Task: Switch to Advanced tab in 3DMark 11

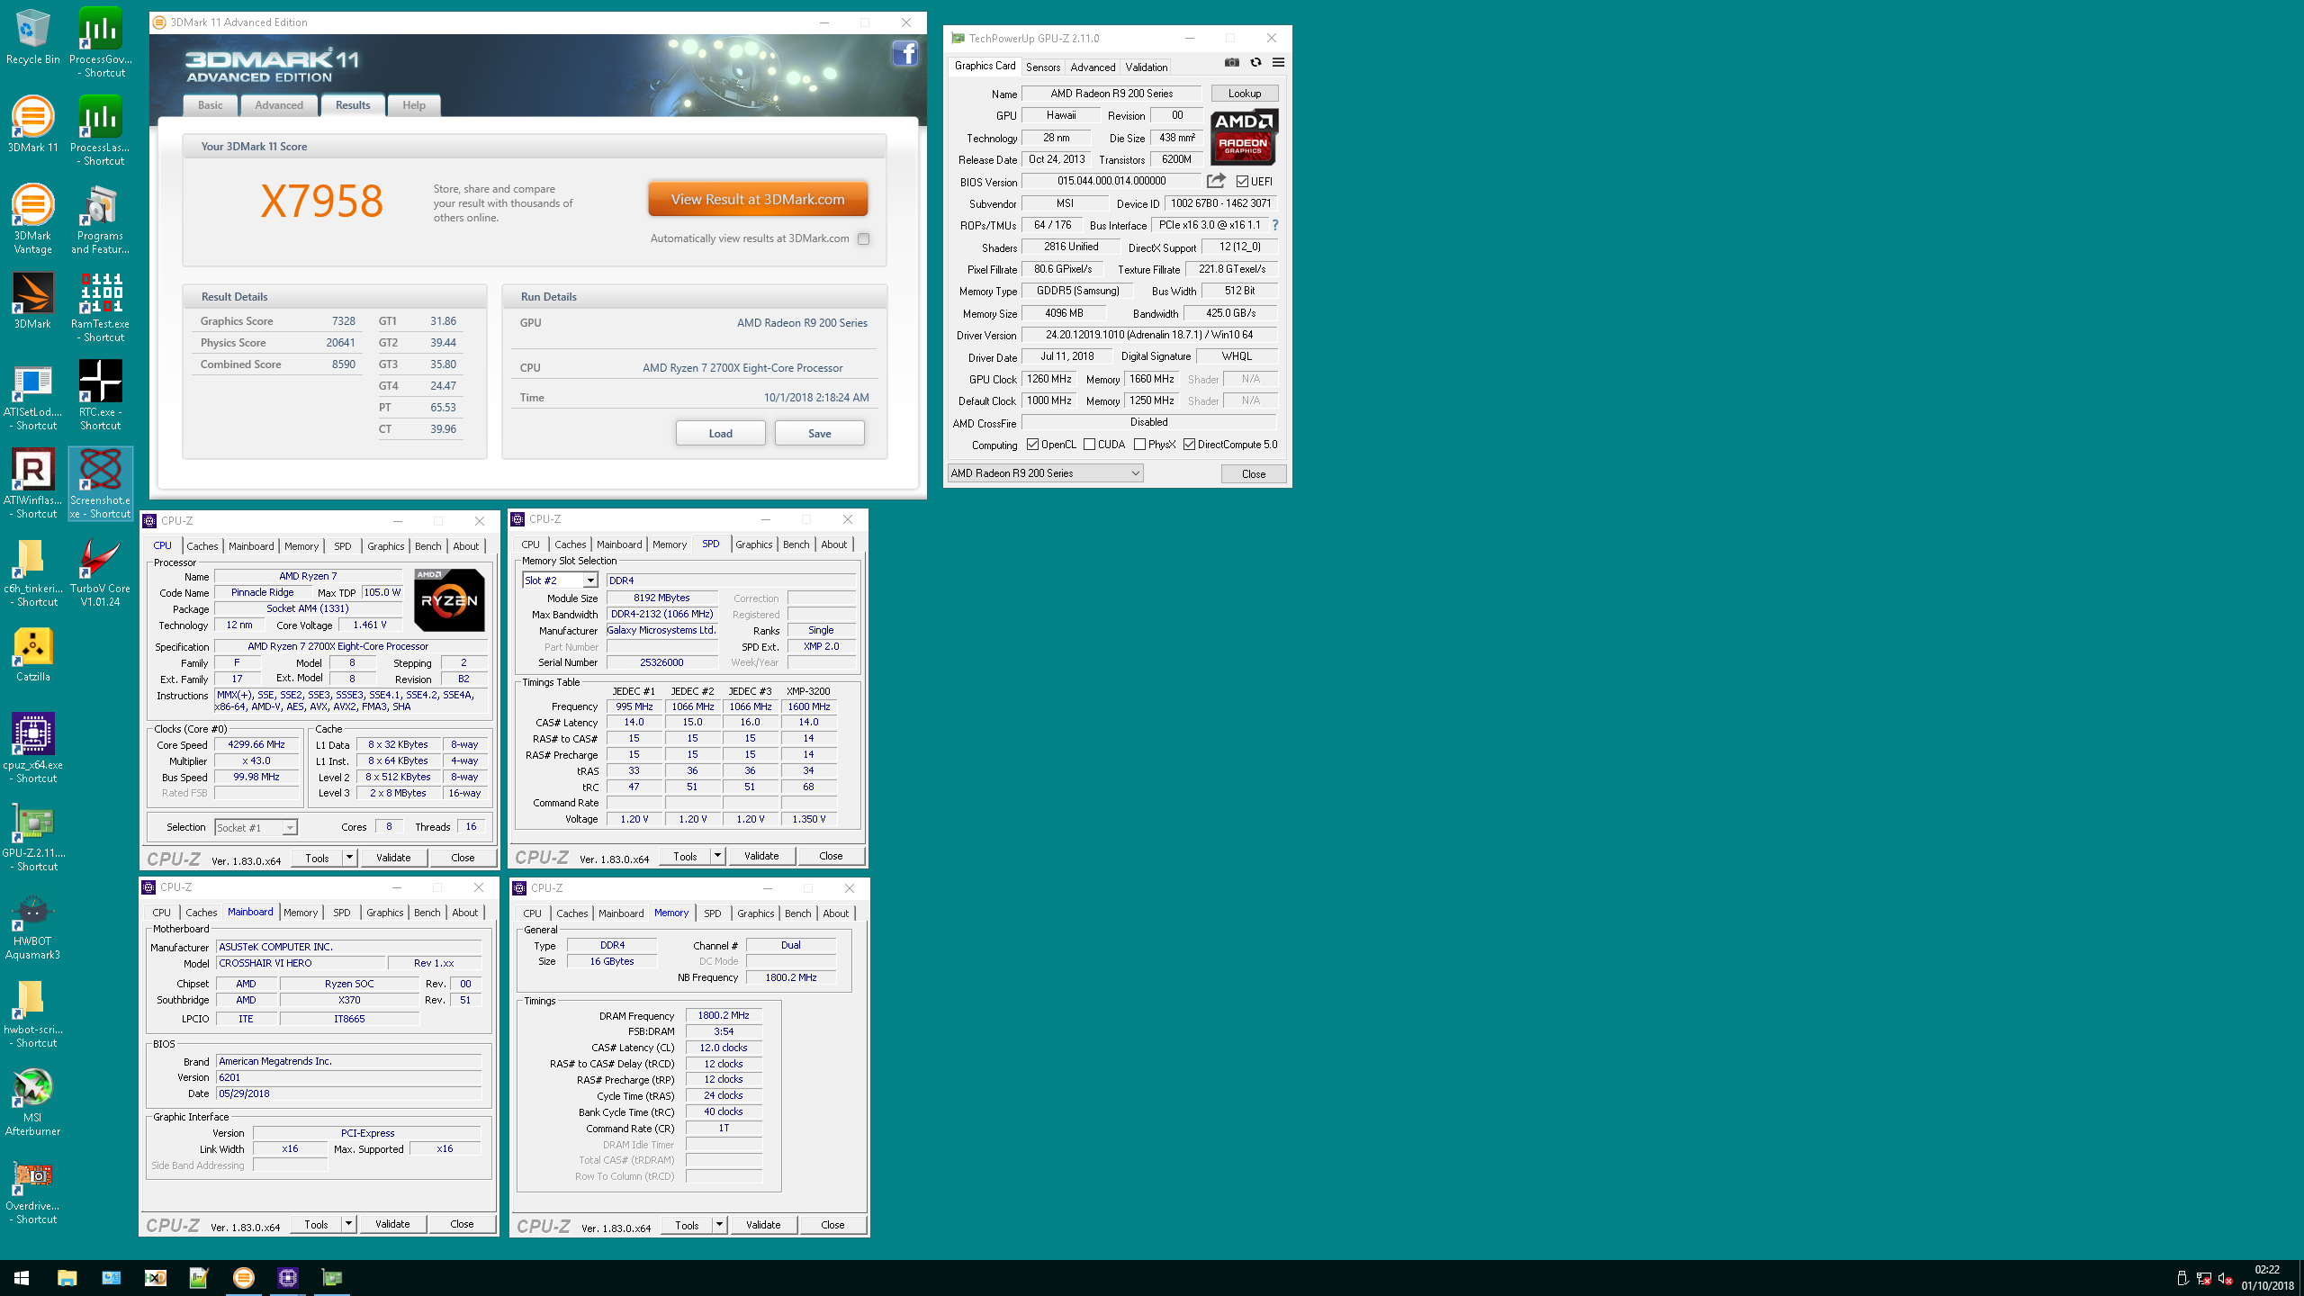Action: [279, 105]
